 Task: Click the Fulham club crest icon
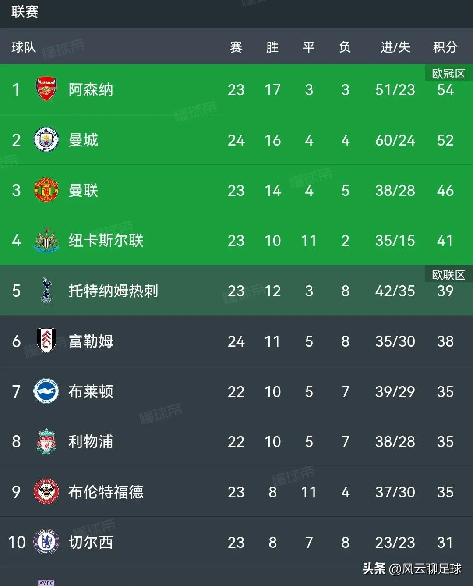tap(46, 341)
